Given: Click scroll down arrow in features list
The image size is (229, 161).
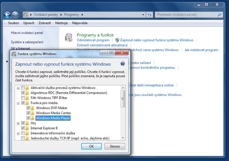Looking at the screenshot, I should [x=123, y=138].
